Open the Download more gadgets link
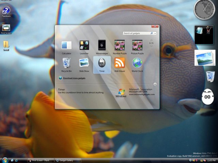The height and width of the screenshot is (163, 218). point(74,78)
